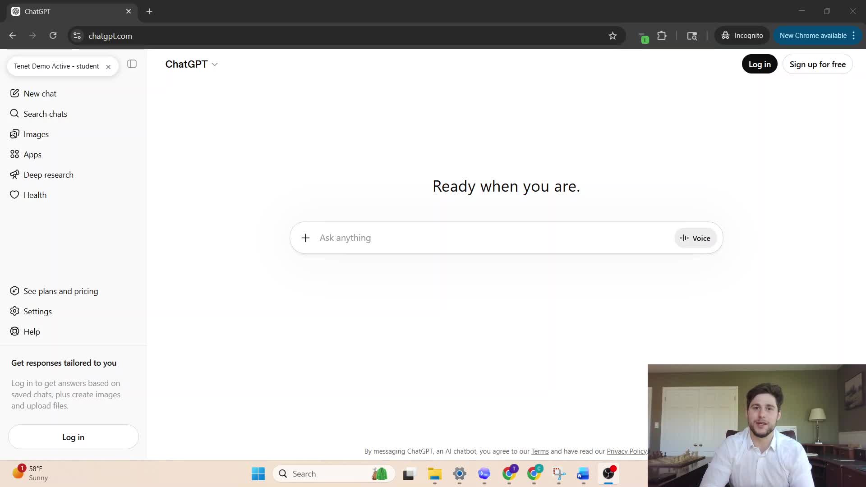Open Chrome three-dot menu
Screen dimensions: 866x487
853,36
